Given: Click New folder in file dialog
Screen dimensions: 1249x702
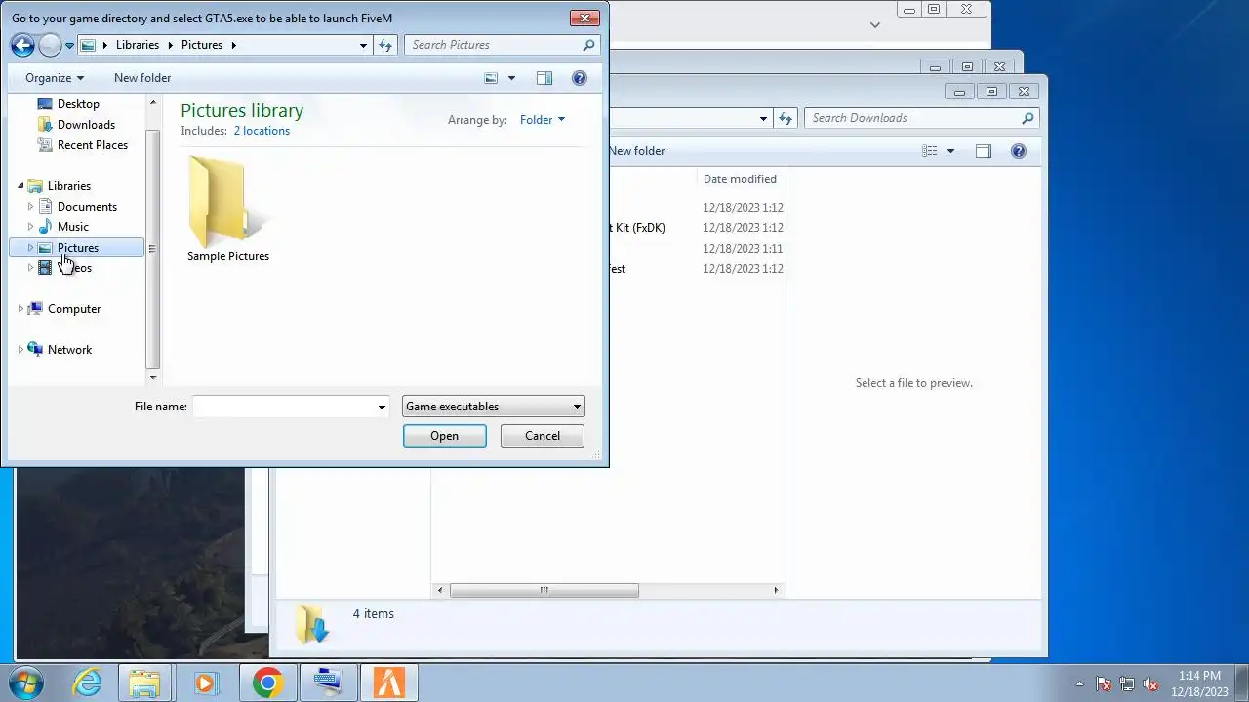Looking at the screenshot, I should (142, 78).
